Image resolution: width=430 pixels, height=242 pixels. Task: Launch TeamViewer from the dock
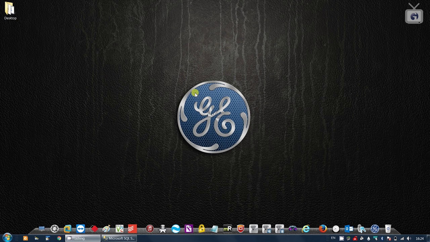click(80, 229)
